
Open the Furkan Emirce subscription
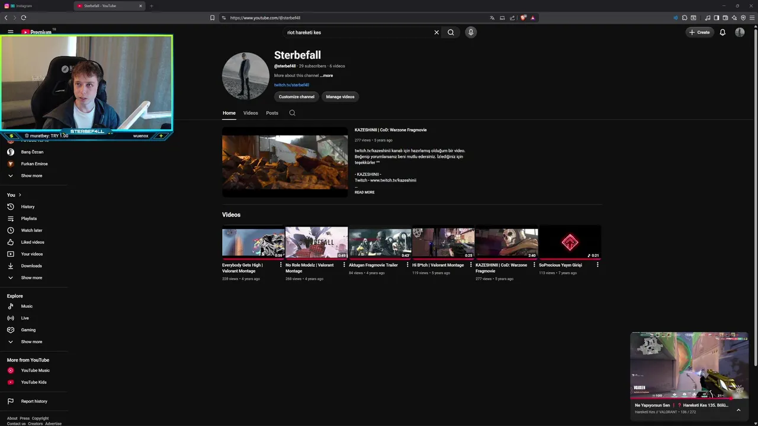[34, 164]
